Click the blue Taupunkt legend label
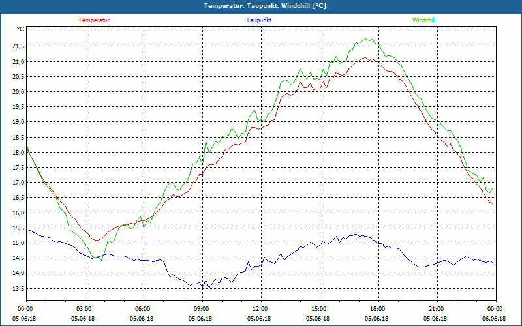Image resolution: width=522 pixels, height=326 pixels. click(x=258, y=20)
